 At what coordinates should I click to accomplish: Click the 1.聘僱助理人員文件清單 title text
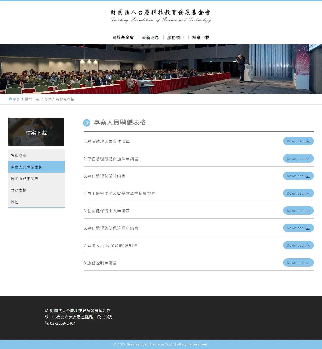point(106,141)
